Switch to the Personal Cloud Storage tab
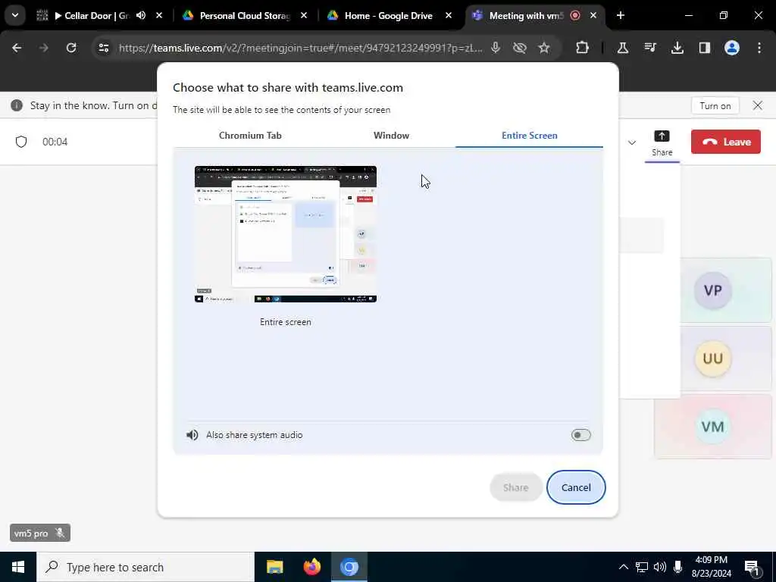The height and width of the screenshot is (582, 776). 245,16
